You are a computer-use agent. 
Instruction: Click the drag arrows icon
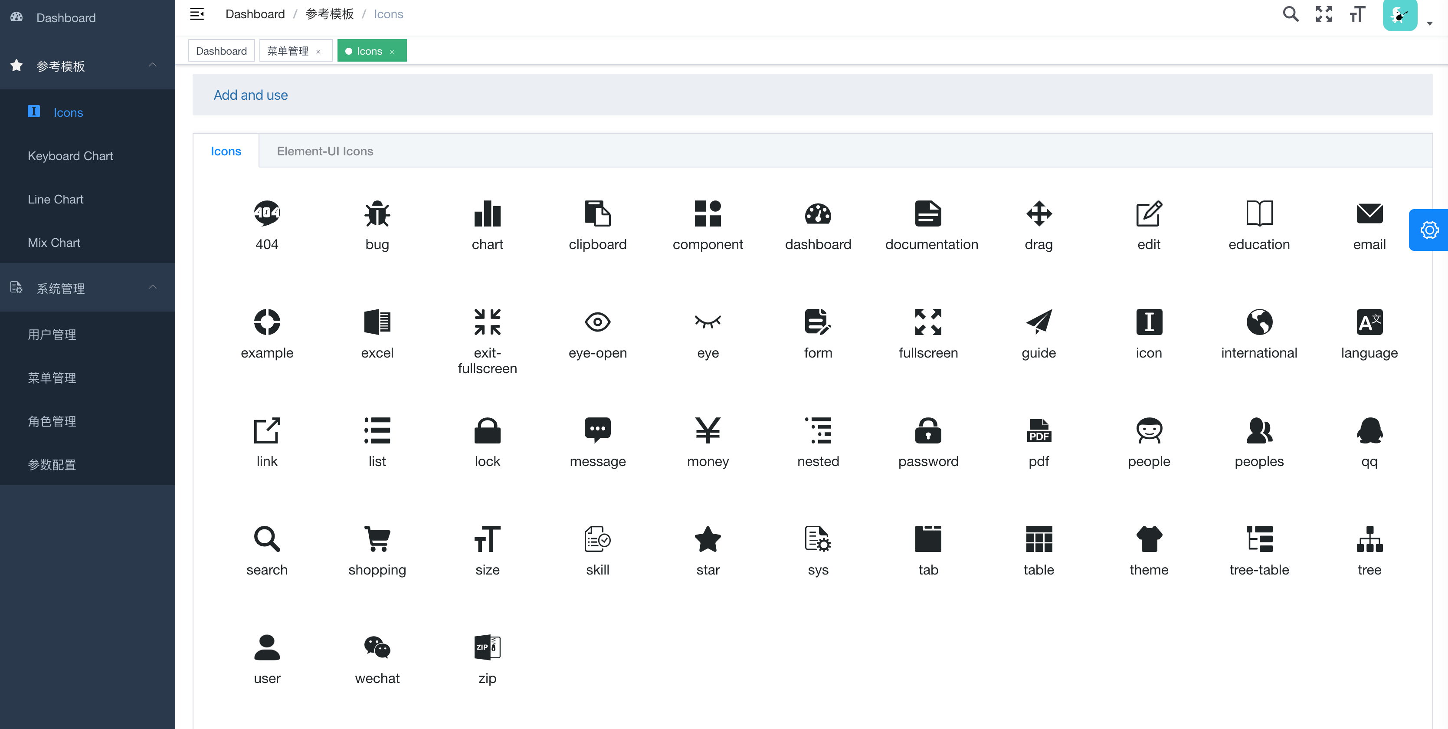(1039, 214)
